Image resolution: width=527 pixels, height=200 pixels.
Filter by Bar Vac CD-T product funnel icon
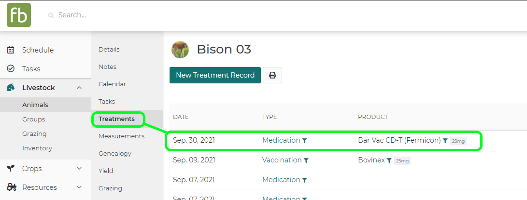click(445, 141)
